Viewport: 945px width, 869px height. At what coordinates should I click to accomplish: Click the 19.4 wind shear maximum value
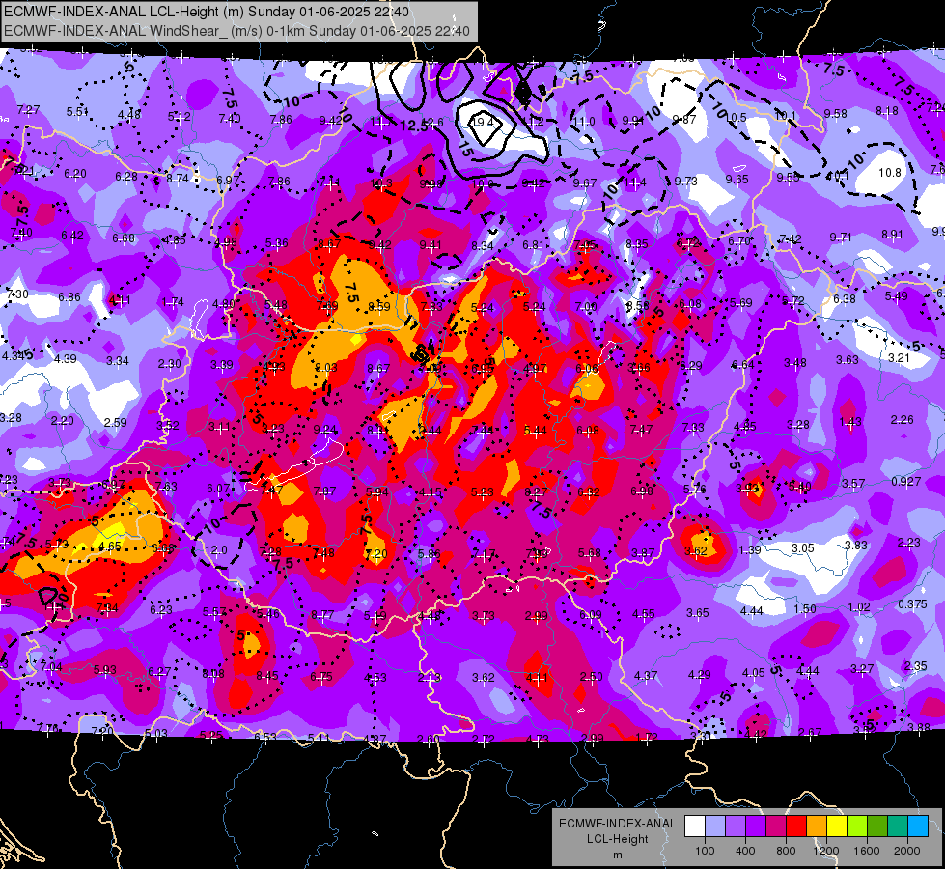click(x=482, y=123)
